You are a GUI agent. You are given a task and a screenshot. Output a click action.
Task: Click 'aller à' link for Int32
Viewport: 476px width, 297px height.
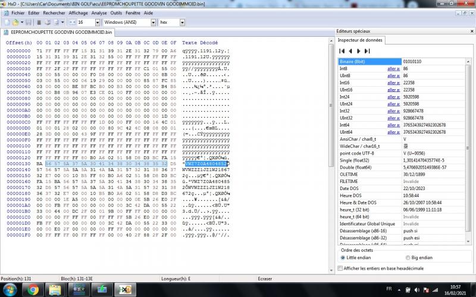(x=393, y=111)
